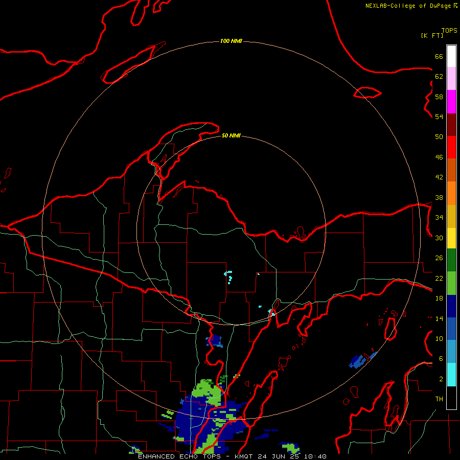This screenshot has width=460, height=460.
Task: Click the '18' legend value
Action: 439,298
